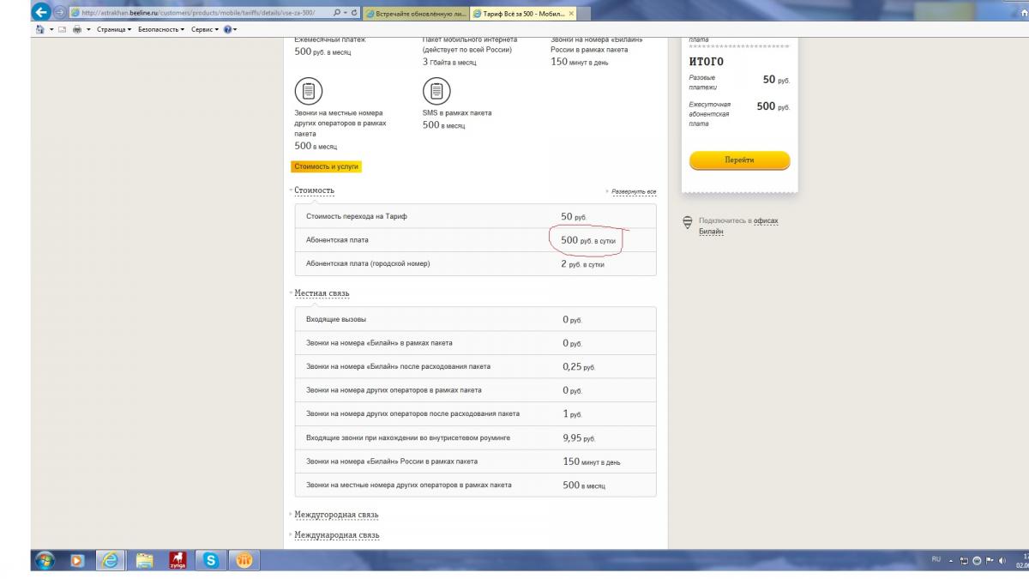Screen dimensions: 1029x579
Task: Open the Home button dropdown arrow
Action: click(x=51, y=29)
